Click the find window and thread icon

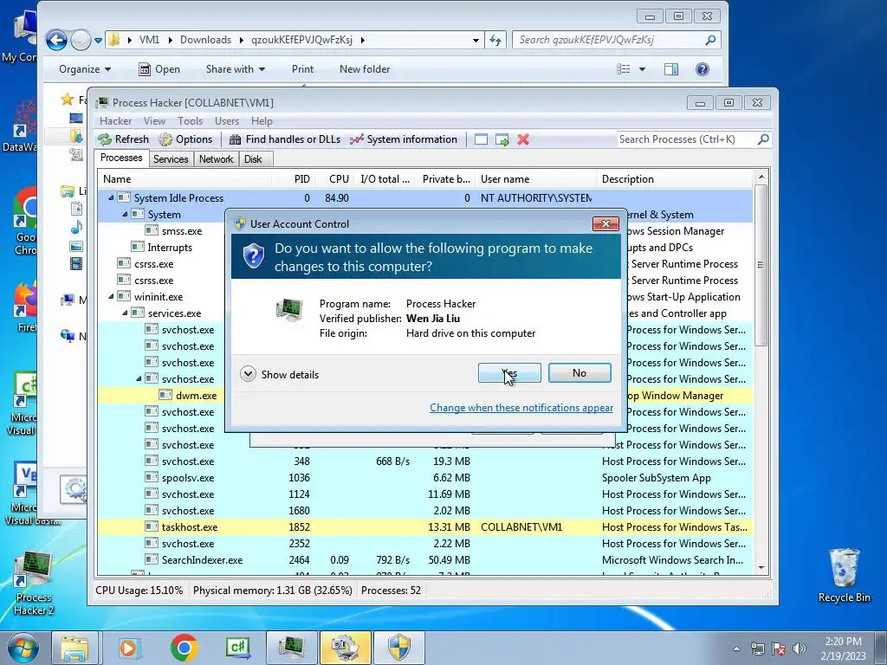(502, 139)
